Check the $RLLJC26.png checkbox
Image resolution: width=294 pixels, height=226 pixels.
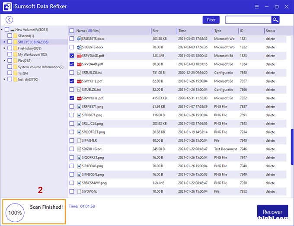tap(72, 123)
